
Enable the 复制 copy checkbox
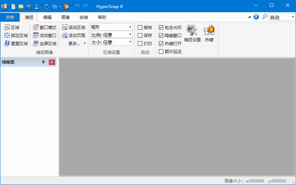(140, 28)
